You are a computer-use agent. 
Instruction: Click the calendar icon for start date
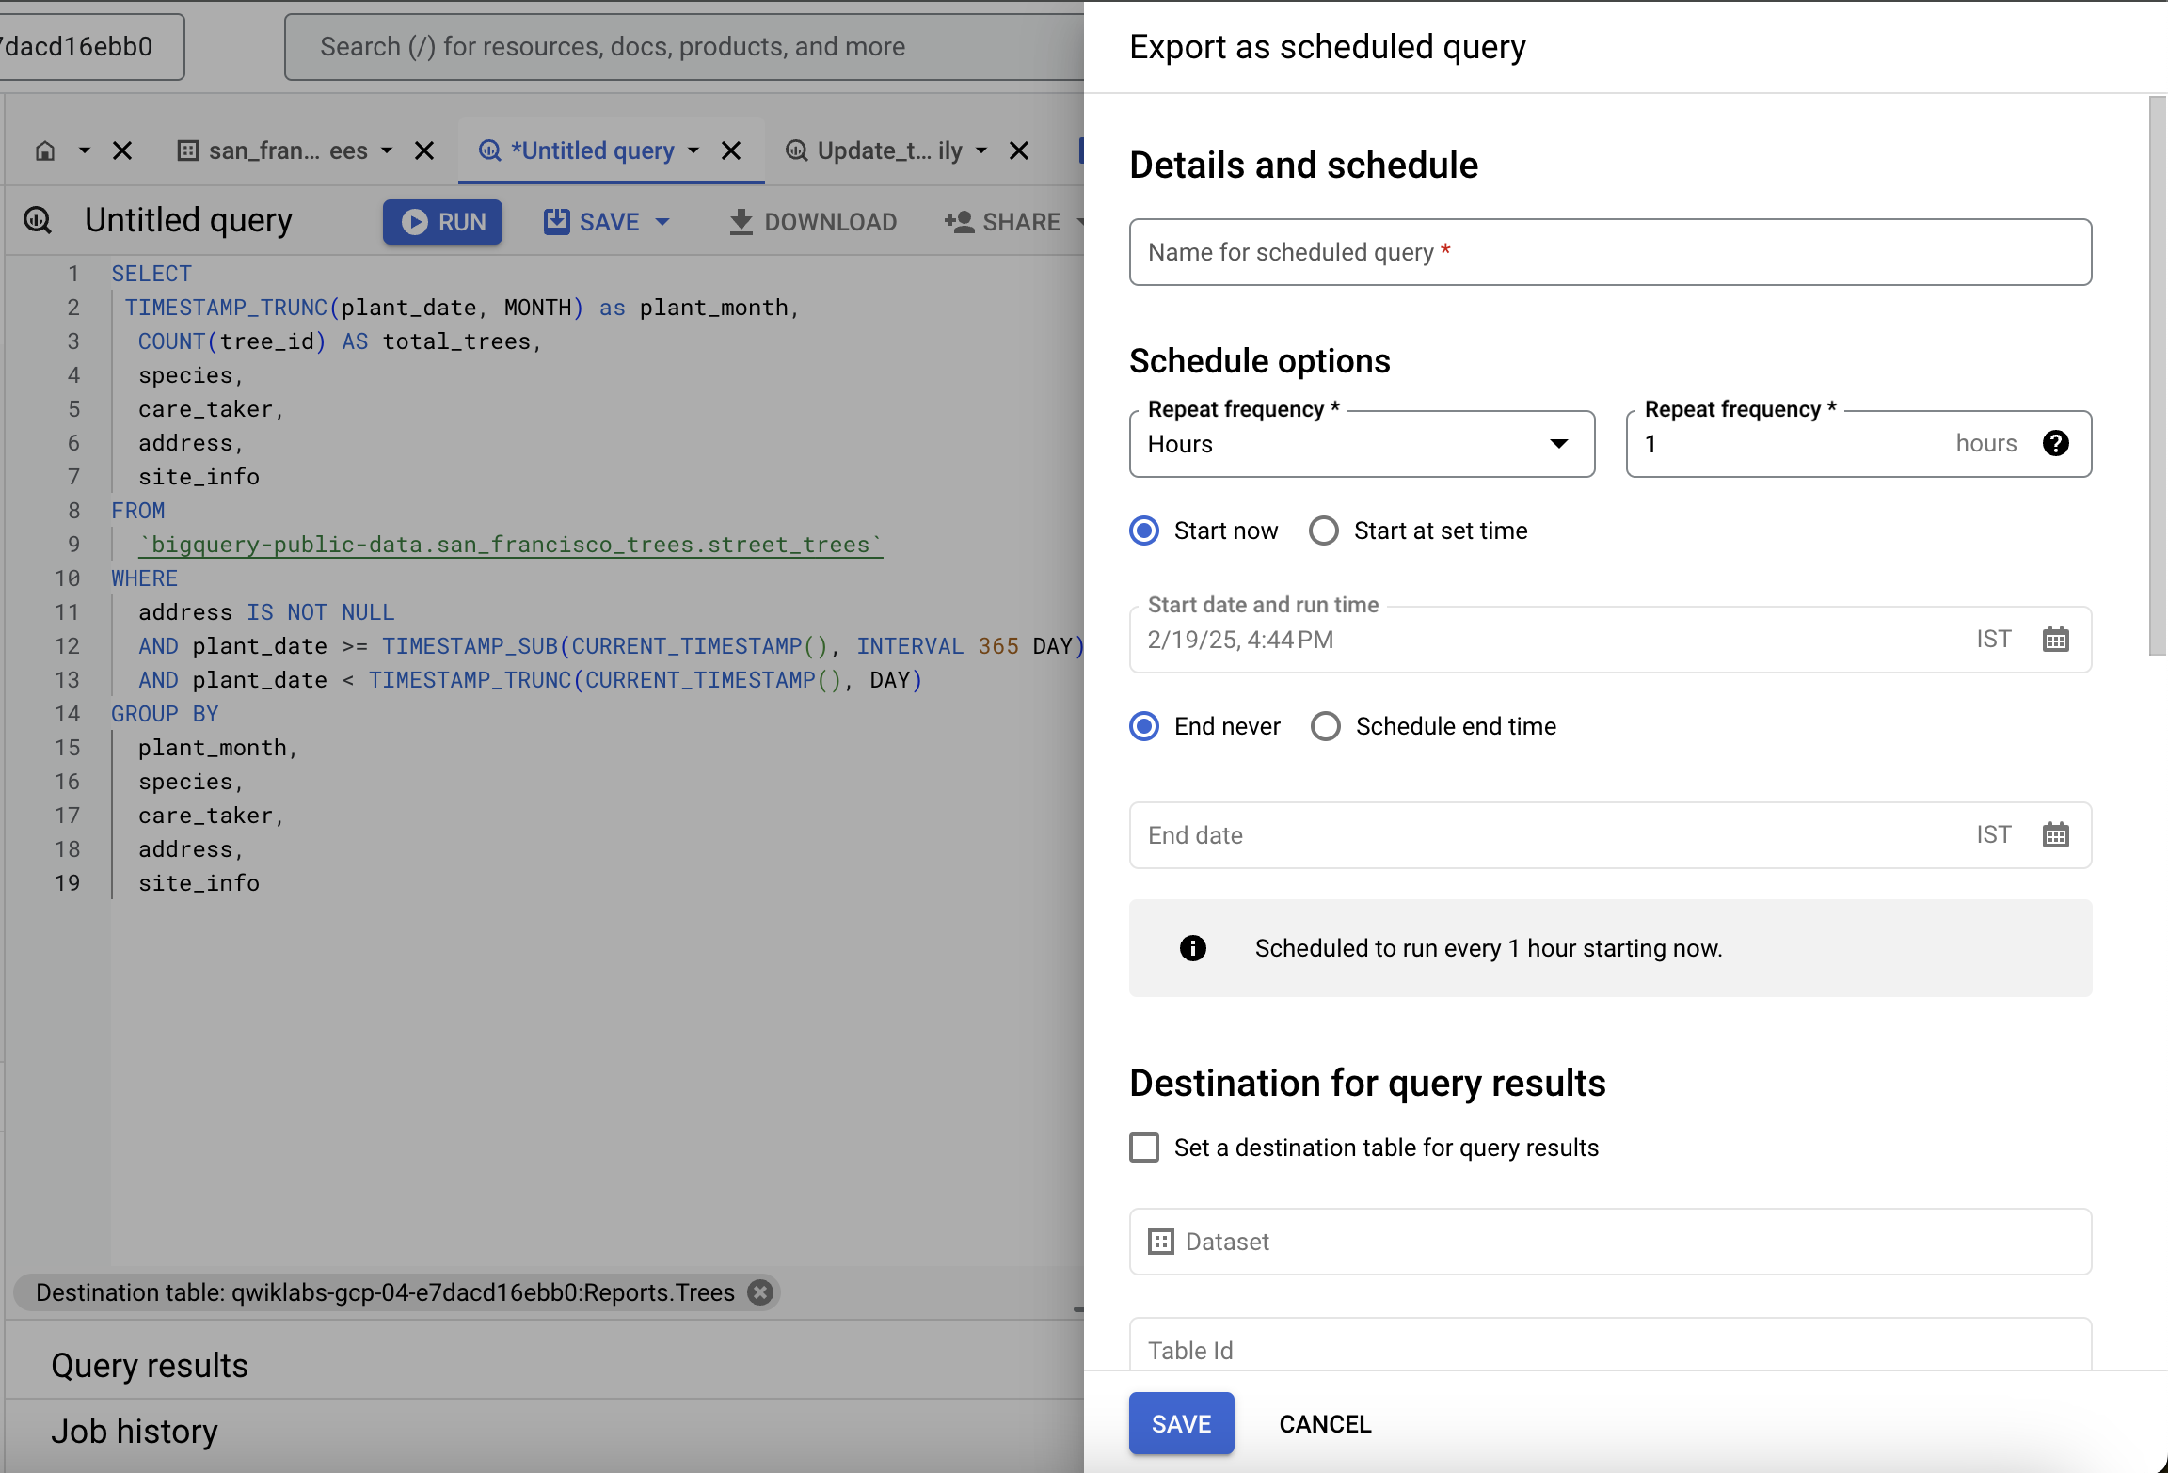2054,638
